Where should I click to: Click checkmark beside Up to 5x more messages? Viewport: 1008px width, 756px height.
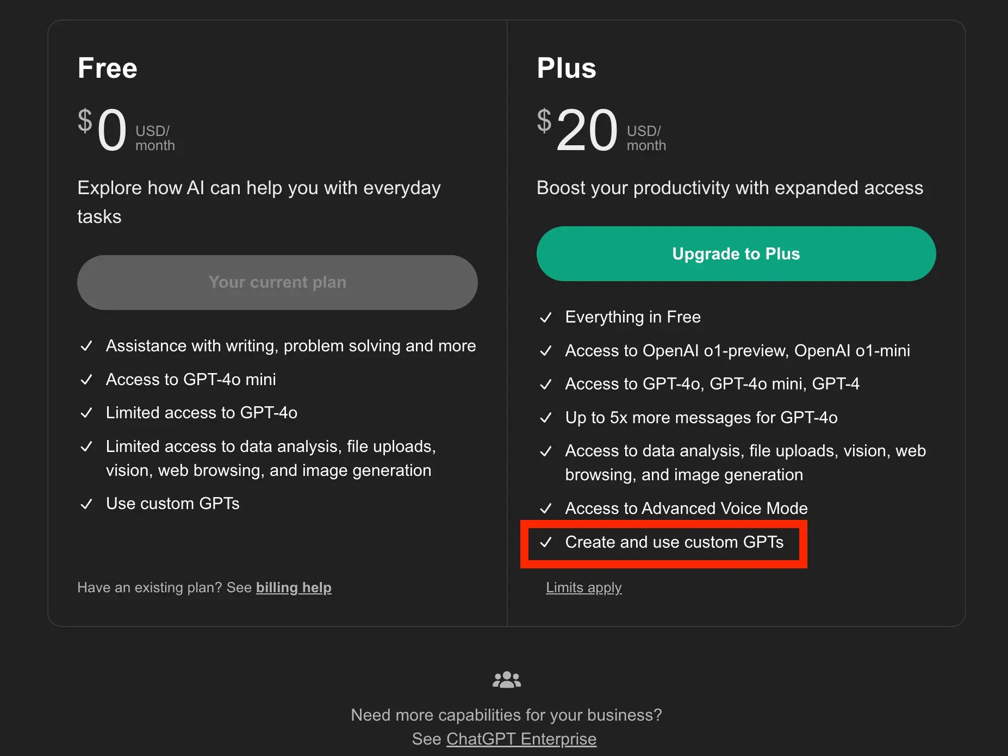tap(546, 418)
